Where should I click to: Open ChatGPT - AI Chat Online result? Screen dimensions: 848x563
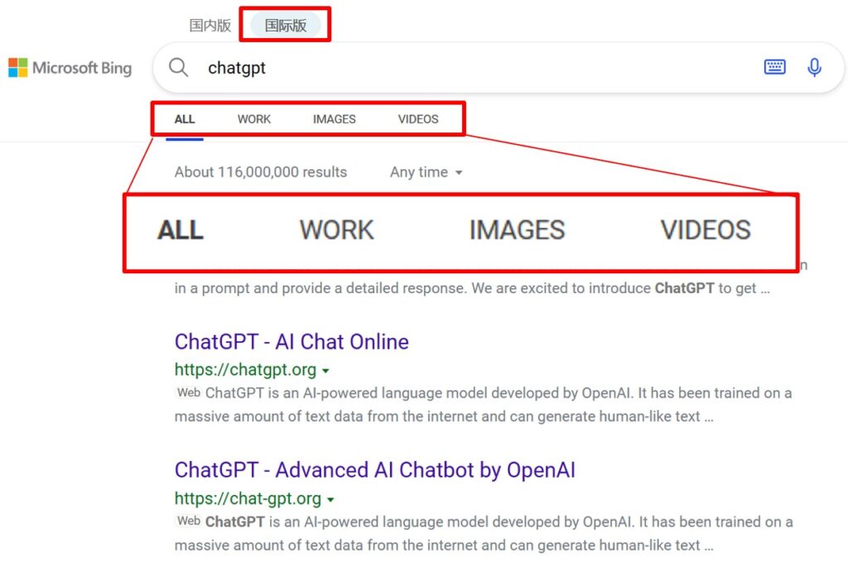point(291,342)
